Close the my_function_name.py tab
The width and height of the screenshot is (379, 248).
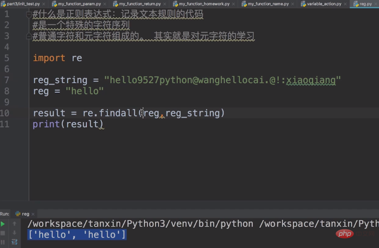[x=293, y=4]
